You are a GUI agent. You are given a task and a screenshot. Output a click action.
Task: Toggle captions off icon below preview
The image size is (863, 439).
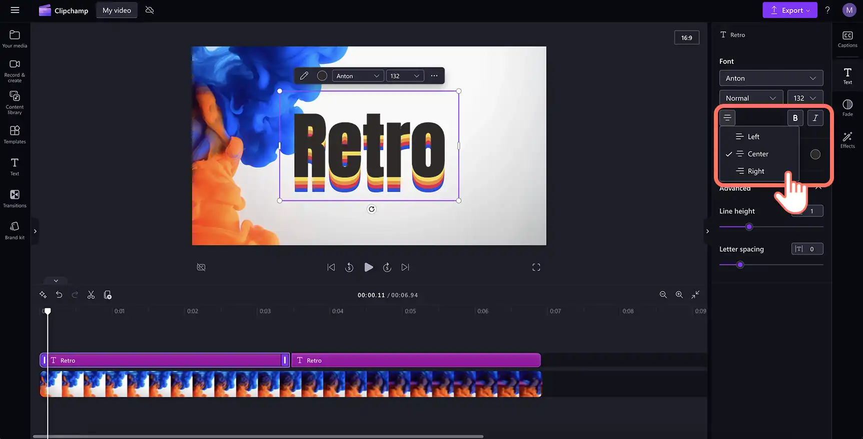coord(201,267)
